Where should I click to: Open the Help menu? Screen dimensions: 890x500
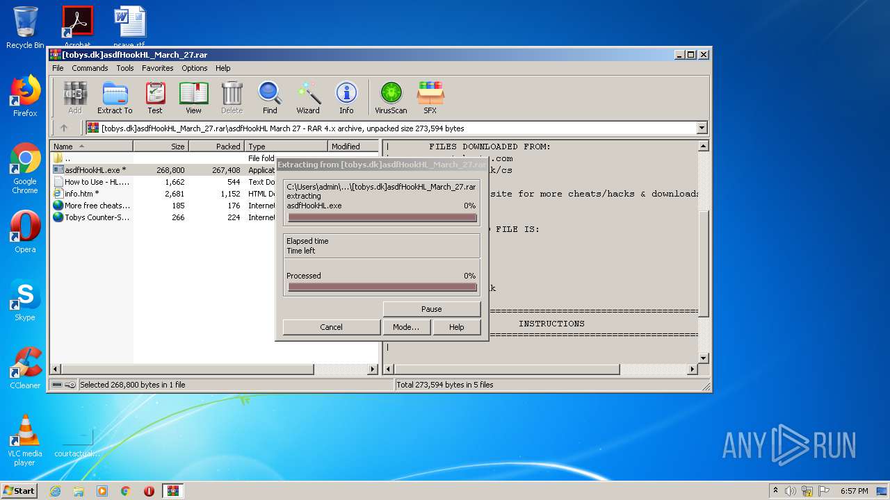click(222, 68)
